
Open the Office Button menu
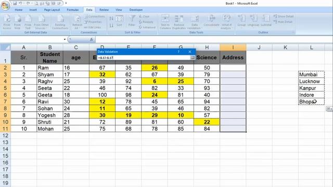pyautogui.click(x=5, y=5)
